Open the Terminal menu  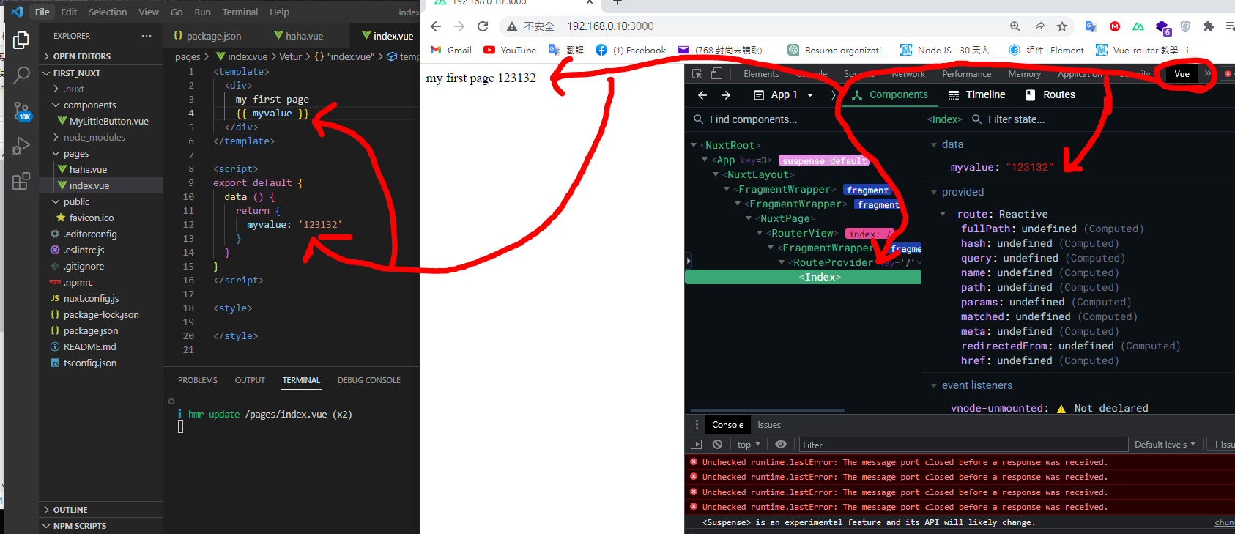pos(240,12)
